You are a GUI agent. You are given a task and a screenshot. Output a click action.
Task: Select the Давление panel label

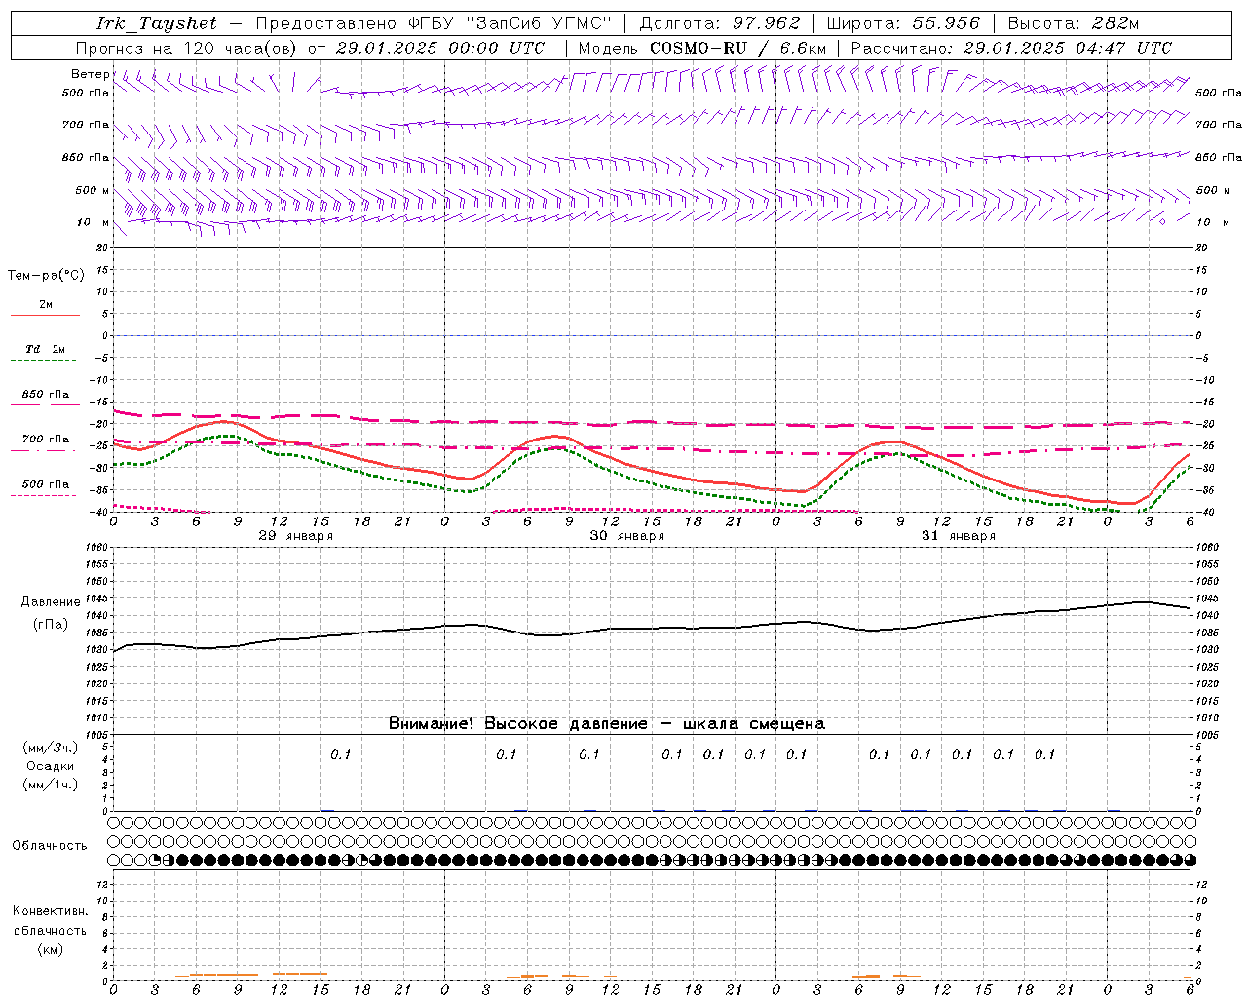51,602
